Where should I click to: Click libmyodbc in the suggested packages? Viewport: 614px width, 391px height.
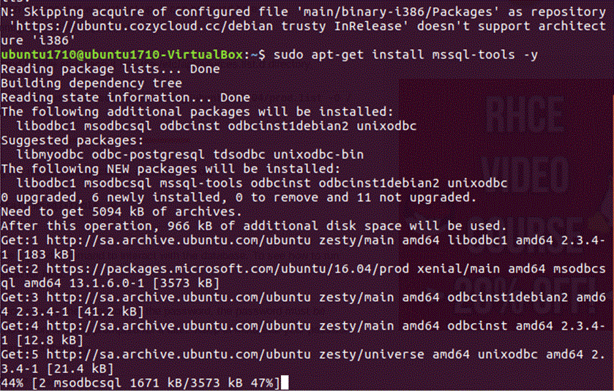[50, 155]
